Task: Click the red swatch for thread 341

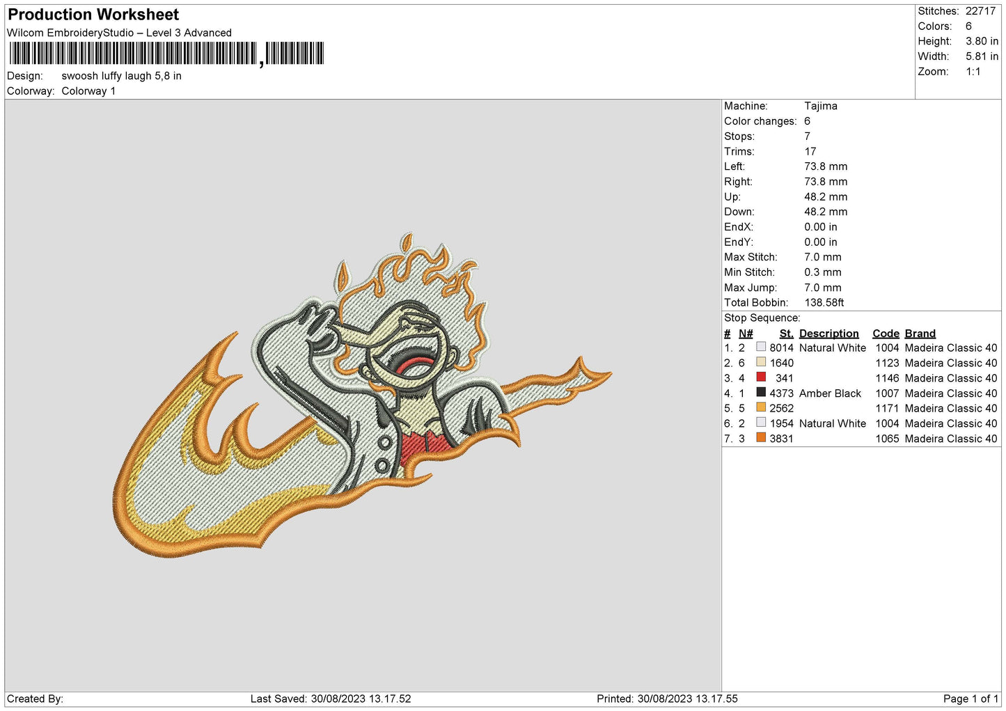Action: click(x=761, y=377)
